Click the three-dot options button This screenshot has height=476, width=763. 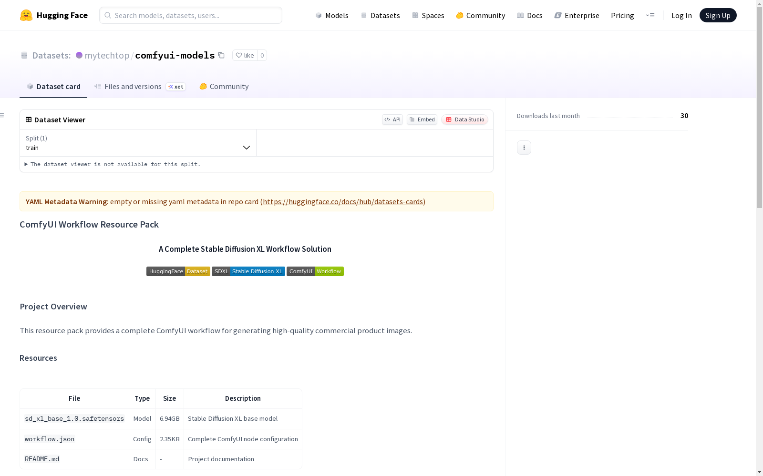(x=524, y=148)
